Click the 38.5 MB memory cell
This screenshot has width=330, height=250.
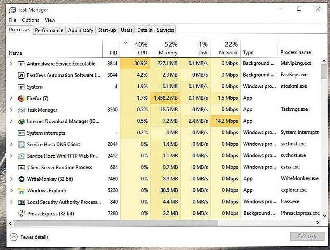[165, 190]
